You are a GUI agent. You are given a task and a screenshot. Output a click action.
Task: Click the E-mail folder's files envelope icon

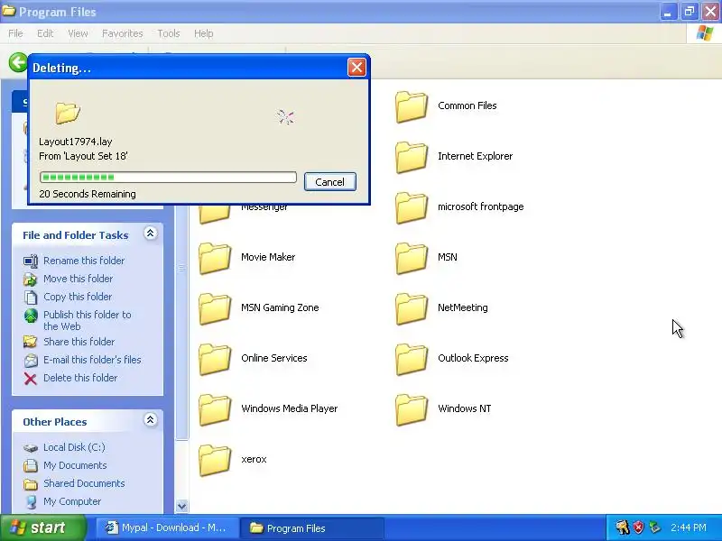pyautogui.click(x=31, y=360)
